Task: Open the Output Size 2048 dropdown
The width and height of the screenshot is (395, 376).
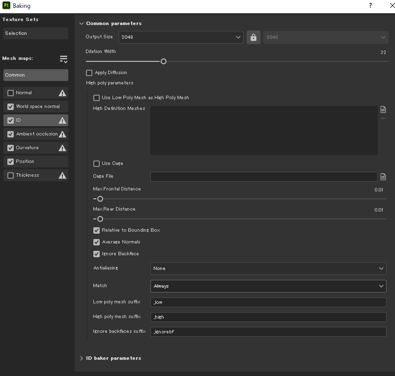Action: 181,37
